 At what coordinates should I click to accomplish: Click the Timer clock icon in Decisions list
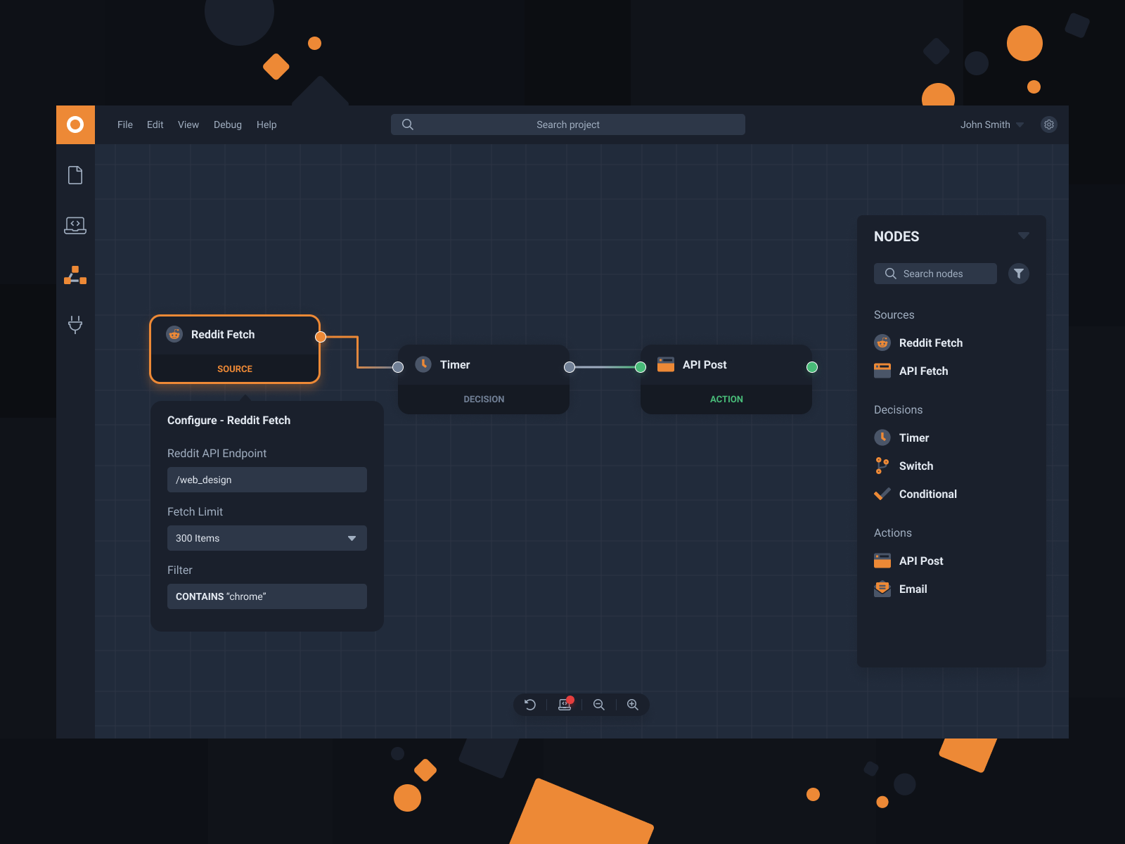(882, 437)
